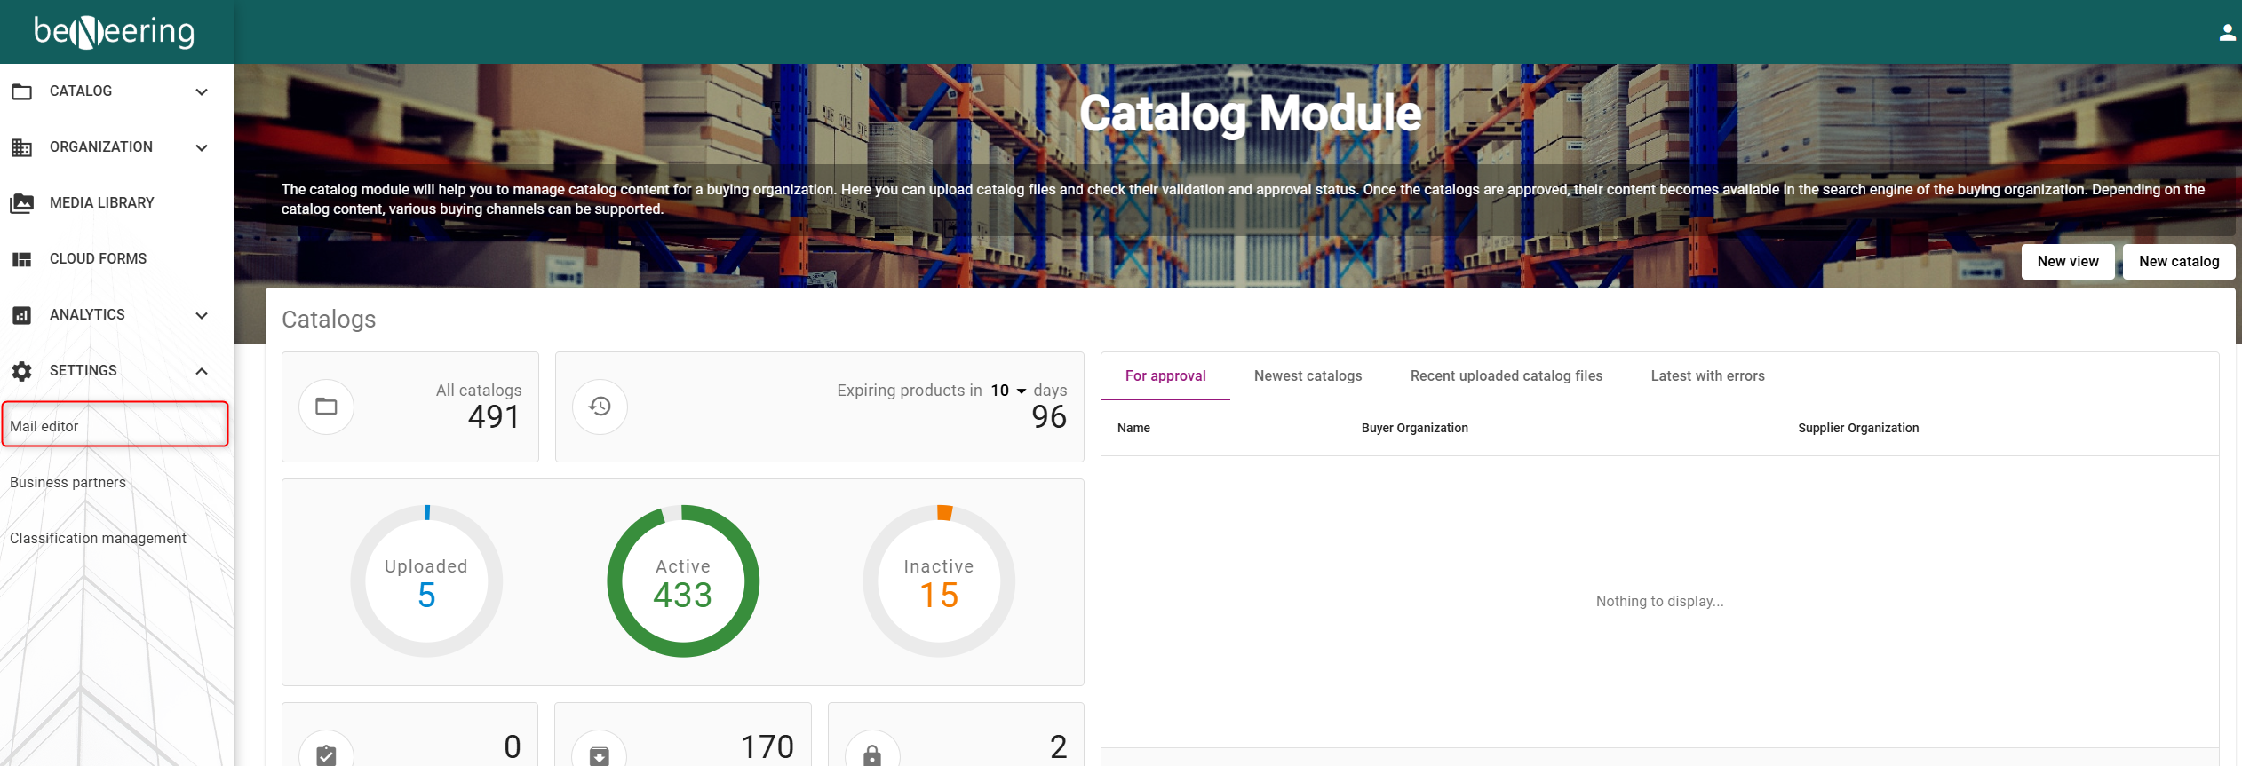Click the expiring products history clock icon

coord(600,407)
